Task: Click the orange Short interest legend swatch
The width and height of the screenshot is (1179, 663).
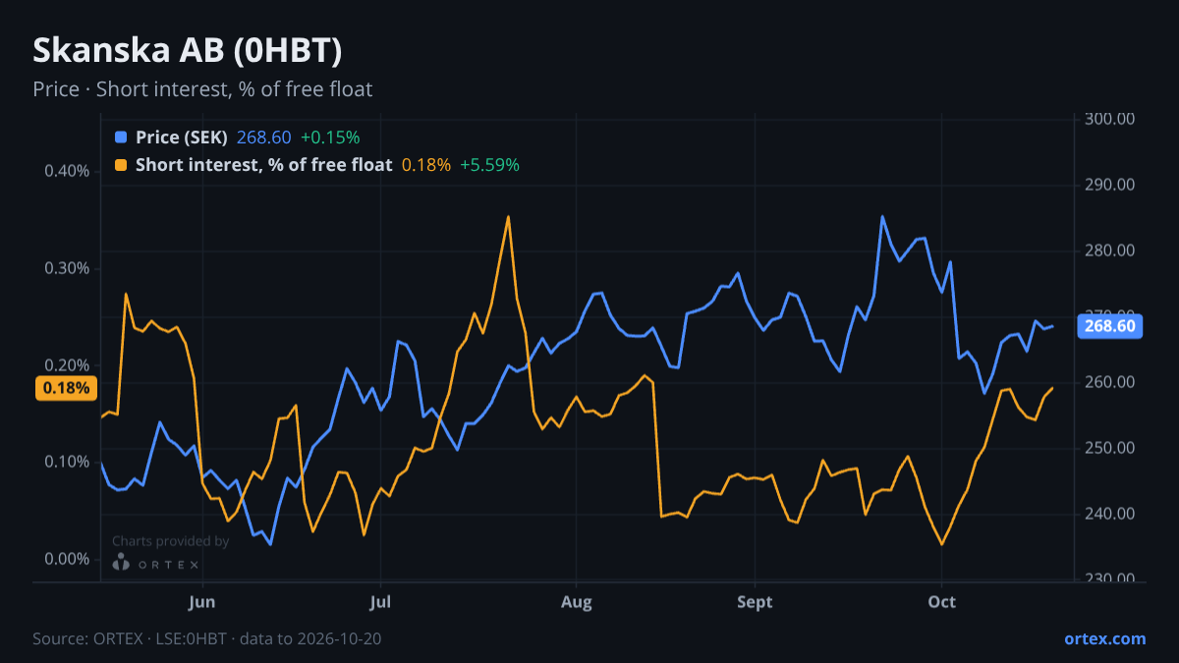Action: point(121,165)
